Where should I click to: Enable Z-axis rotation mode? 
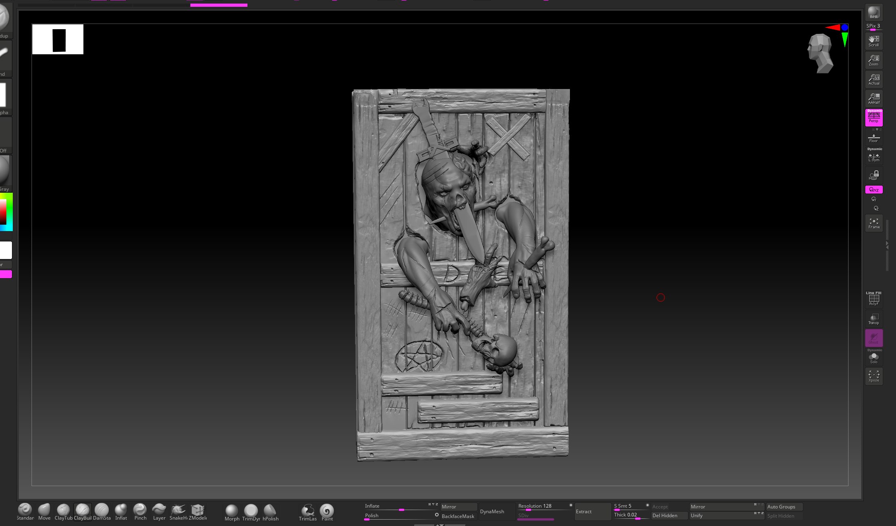tap(876, 208)
